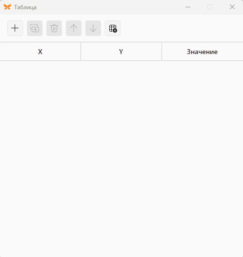Click the disabled maximize window button
The image size is (243, 257).
click(210, 7)
